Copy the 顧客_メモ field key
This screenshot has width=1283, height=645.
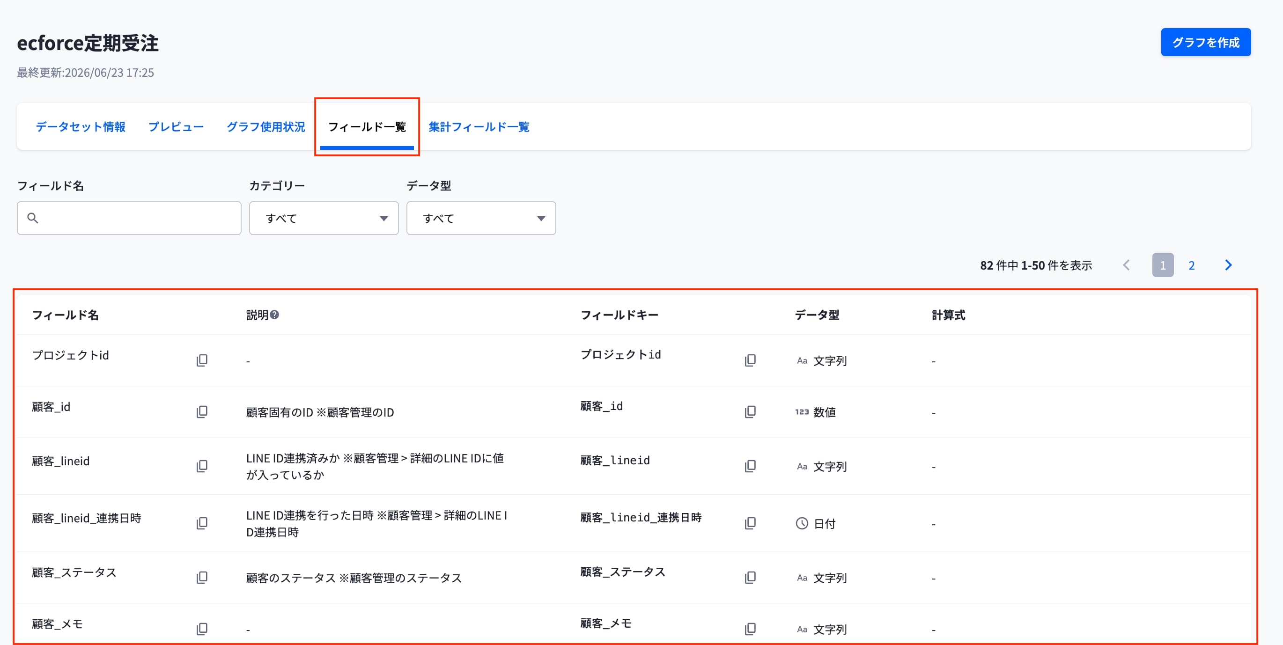[x=750, y=629]
